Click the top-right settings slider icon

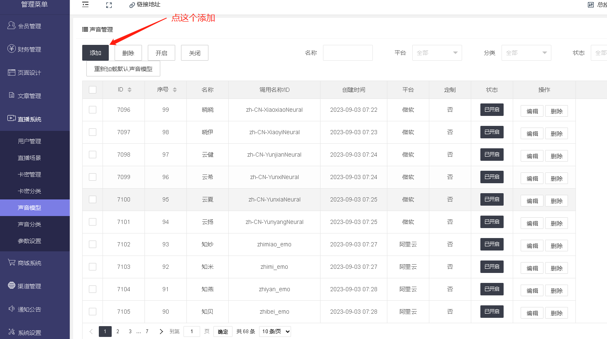tap(591, 5)
